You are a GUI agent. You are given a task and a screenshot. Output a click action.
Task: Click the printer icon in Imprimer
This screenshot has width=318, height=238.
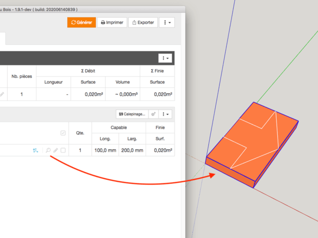tap(103, 23)
